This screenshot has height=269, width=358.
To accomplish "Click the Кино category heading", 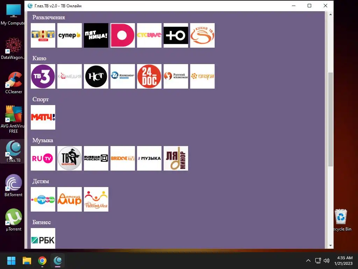I will click(39, 58).
